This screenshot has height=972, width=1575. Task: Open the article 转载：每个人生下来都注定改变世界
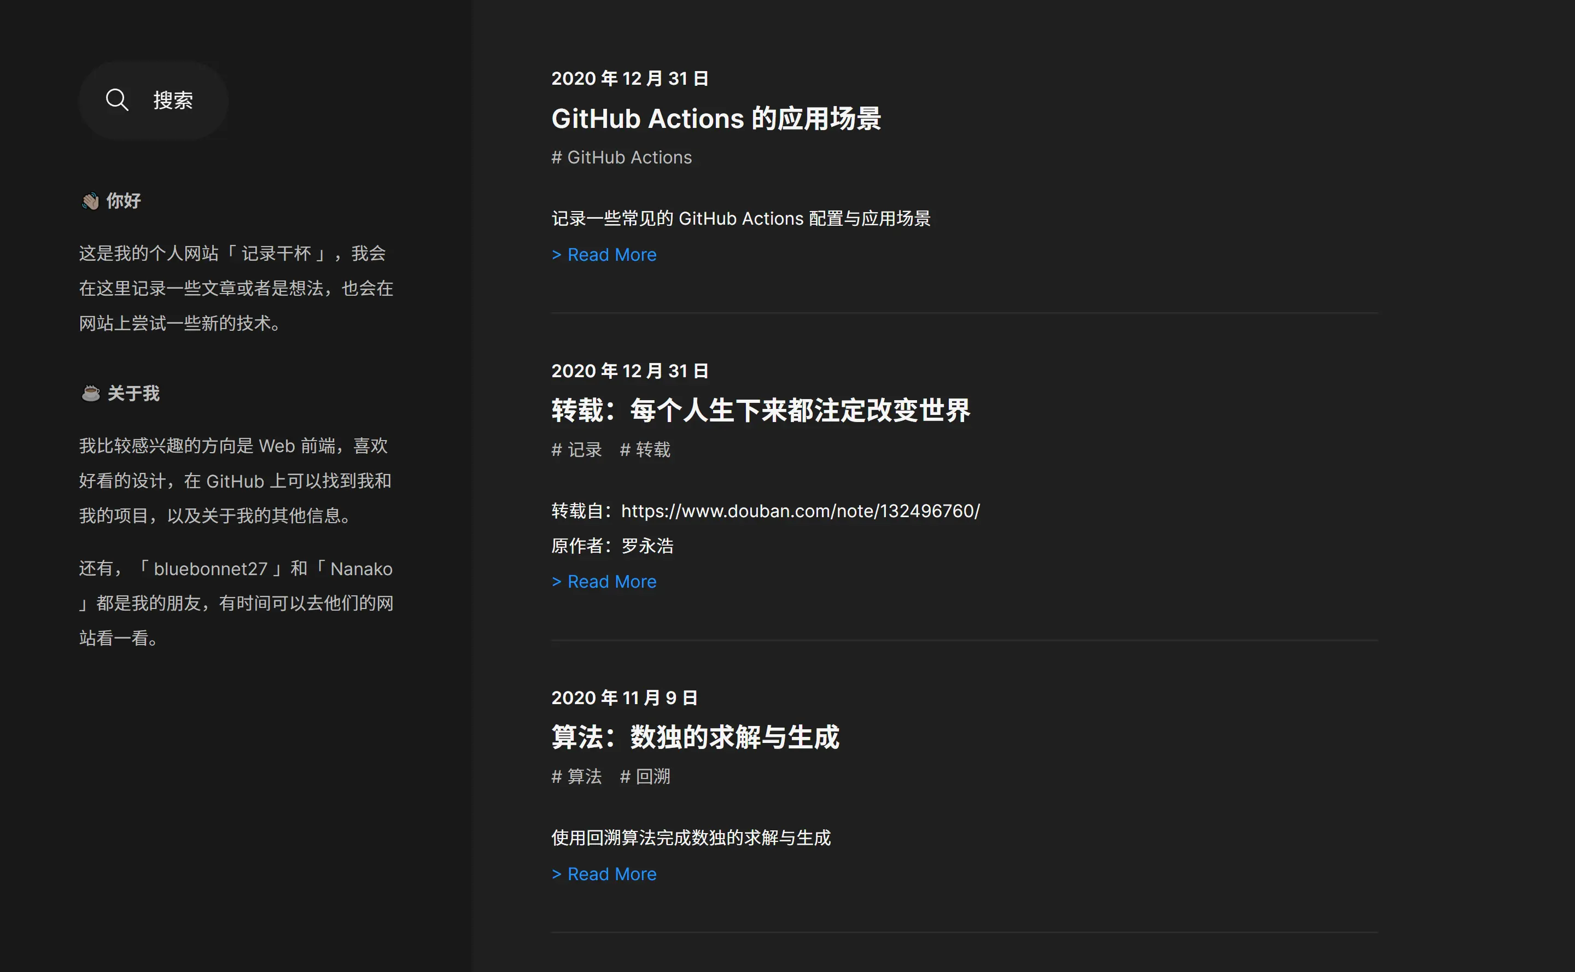(761, 411)
